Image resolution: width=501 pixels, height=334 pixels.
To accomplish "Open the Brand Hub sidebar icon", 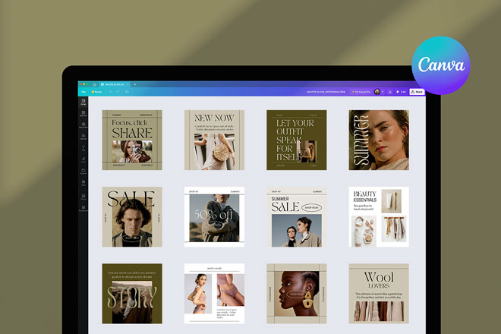I will point(83,125).
